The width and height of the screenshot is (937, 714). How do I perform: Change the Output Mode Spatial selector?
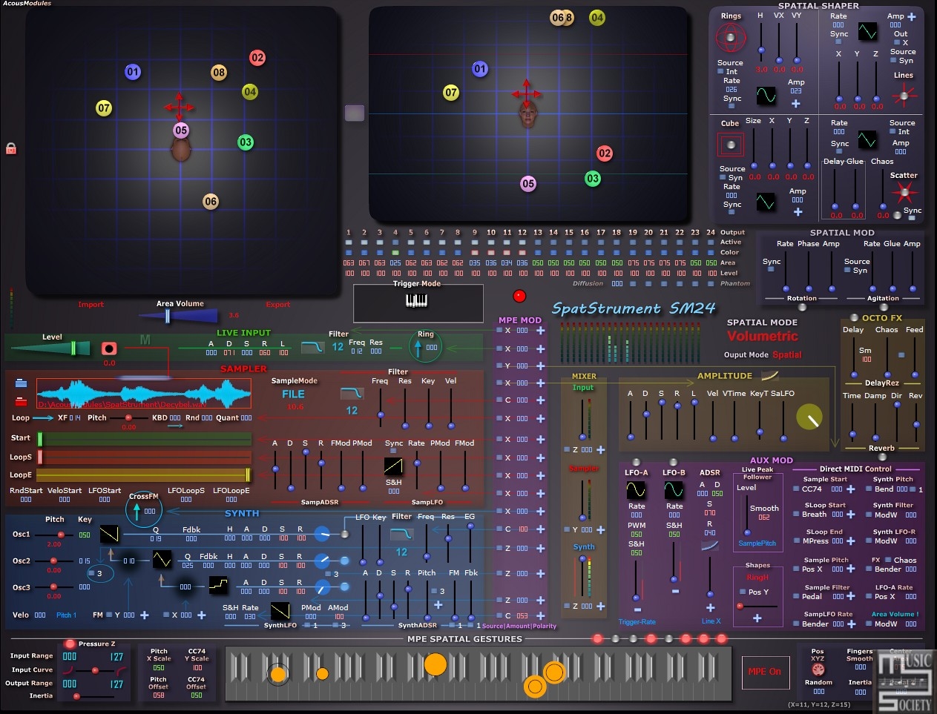click(x=787, y=355)
